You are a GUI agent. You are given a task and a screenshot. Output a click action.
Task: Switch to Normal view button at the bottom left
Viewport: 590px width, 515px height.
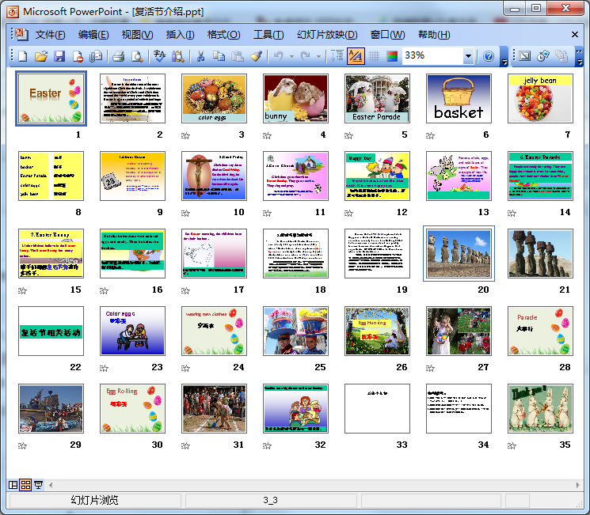pos(13,485)
